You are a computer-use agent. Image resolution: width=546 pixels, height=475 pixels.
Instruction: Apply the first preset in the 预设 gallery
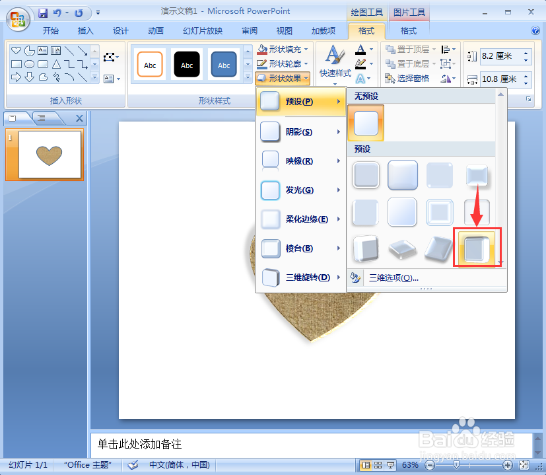coord(366,175)
